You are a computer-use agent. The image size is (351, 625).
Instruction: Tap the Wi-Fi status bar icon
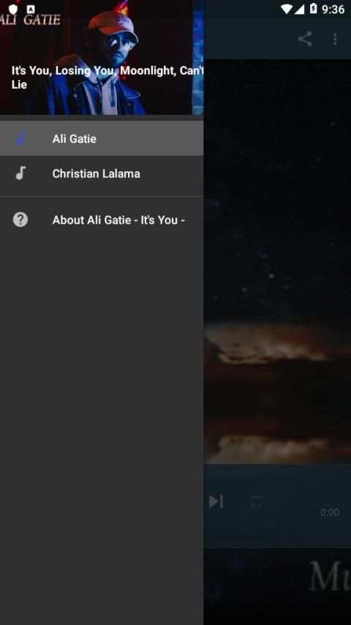(x=286, y=9)
